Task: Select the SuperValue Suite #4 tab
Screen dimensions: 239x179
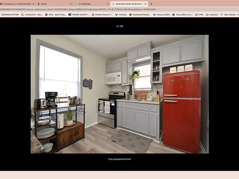Action: (x=129, y=4)
